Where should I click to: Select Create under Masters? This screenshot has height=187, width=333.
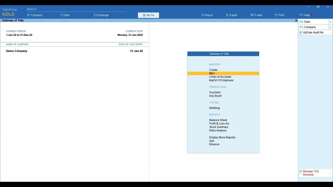click(213, 70)
